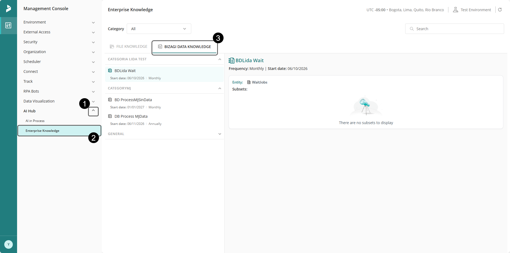
Task: Click the Security menu label
Action: click(x=30, y=42)
